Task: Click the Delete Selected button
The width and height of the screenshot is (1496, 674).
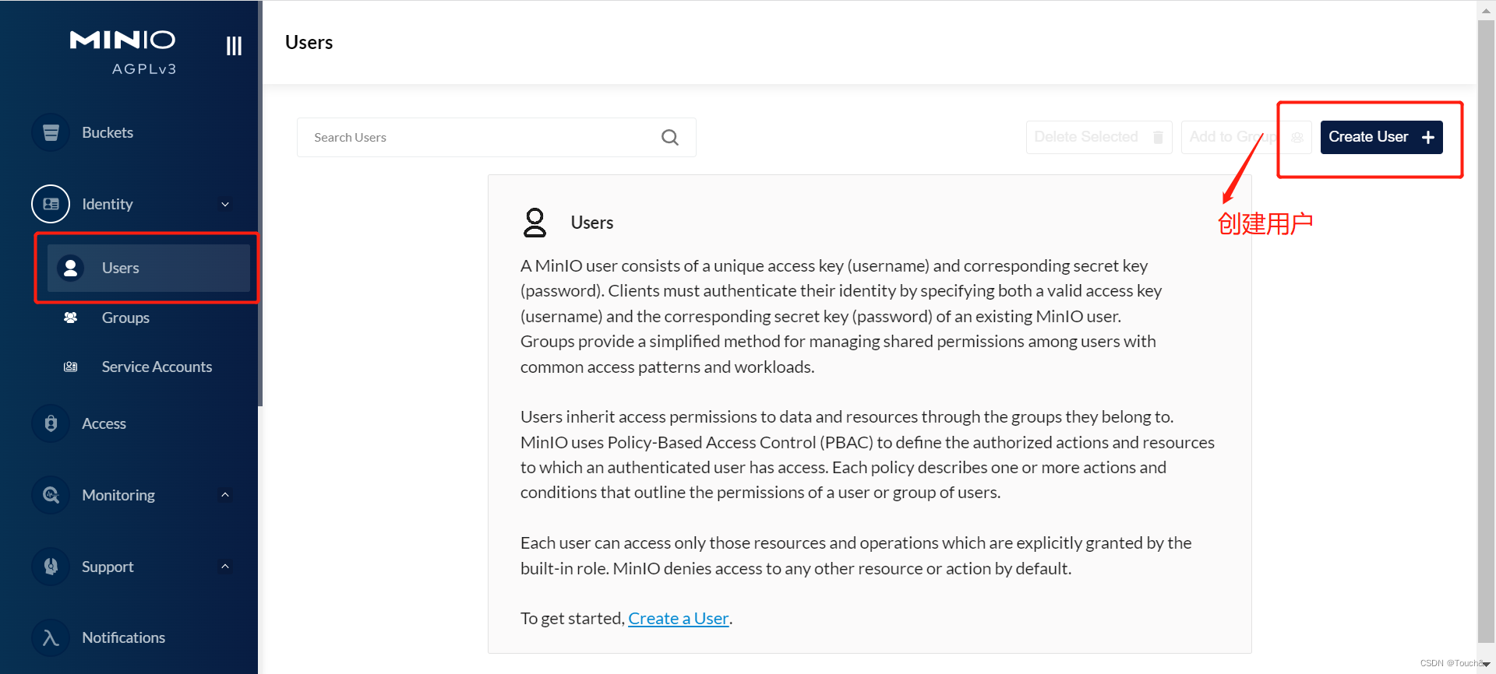Action: click(x=1098, y=138)
